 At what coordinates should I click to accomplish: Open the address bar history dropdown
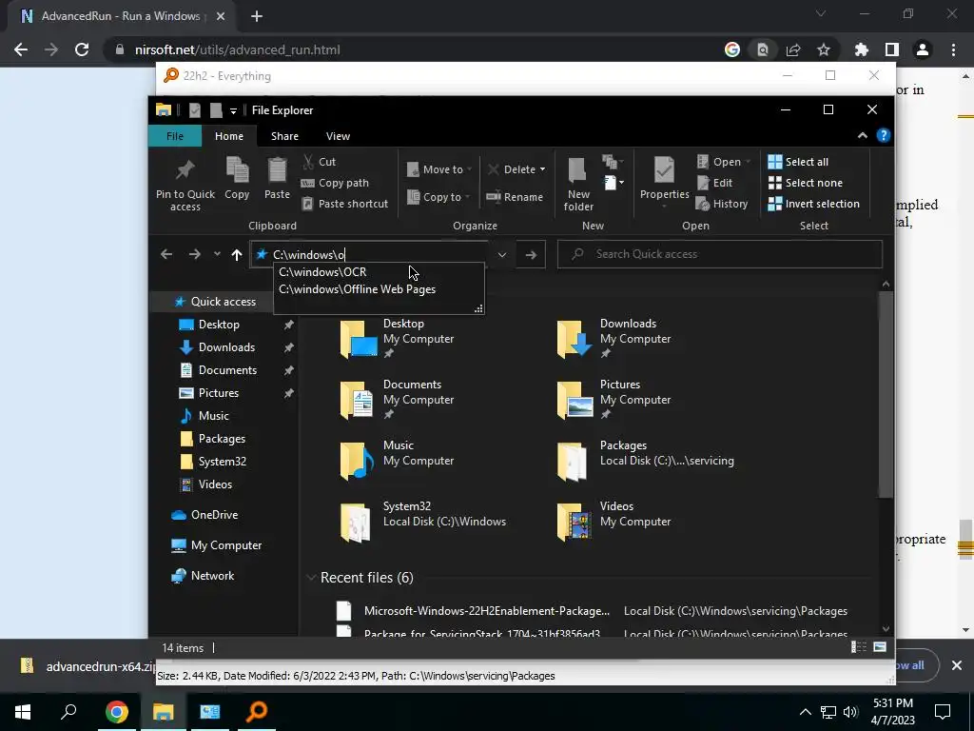click(502, 254)
